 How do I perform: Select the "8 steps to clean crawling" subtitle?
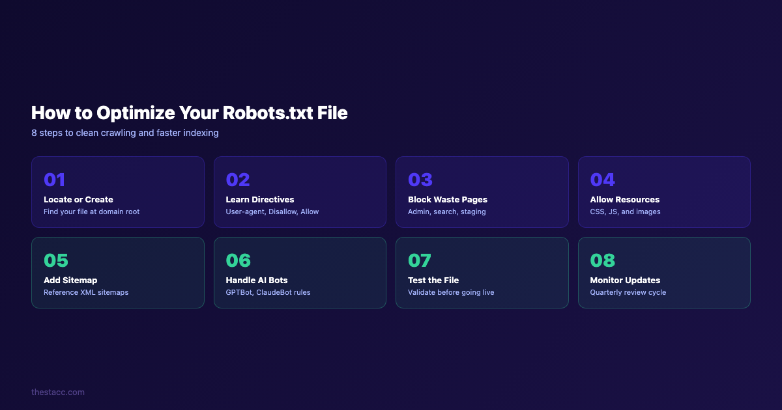point(124,133)
